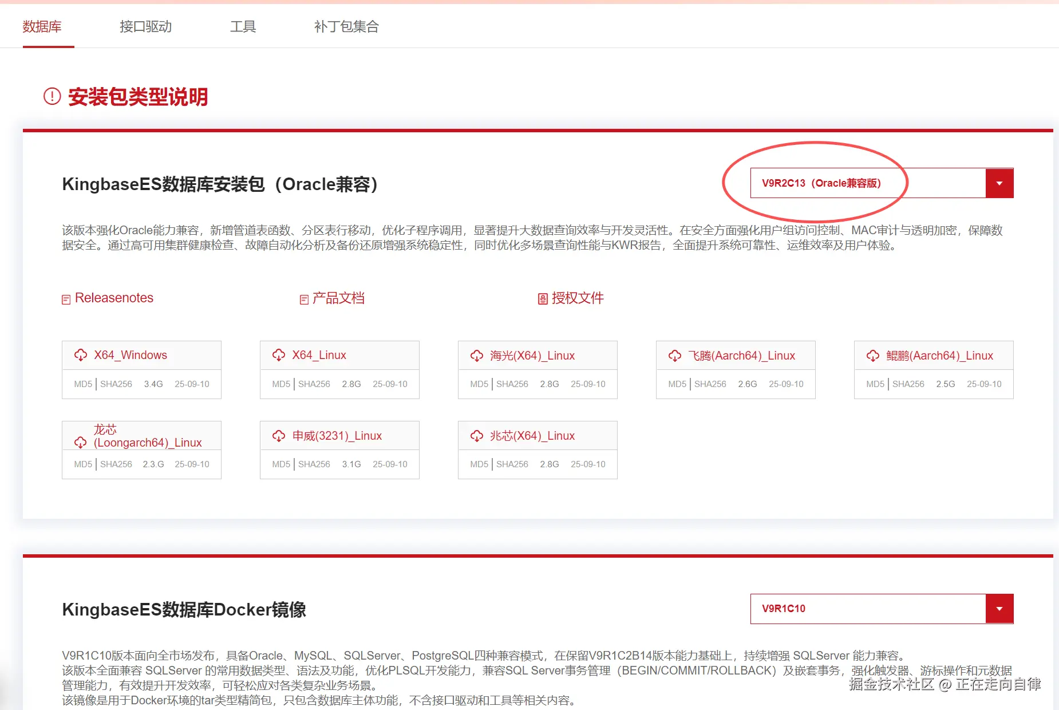Click the 2.6G size of 飞腾 package

pyautogui.click(x=748, y=384)
